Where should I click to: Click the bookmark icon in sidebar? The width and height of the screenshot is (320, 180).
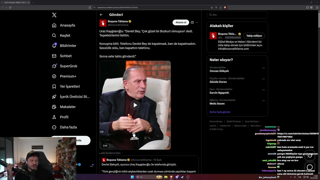pyautogui.click(x=54, y=86)
